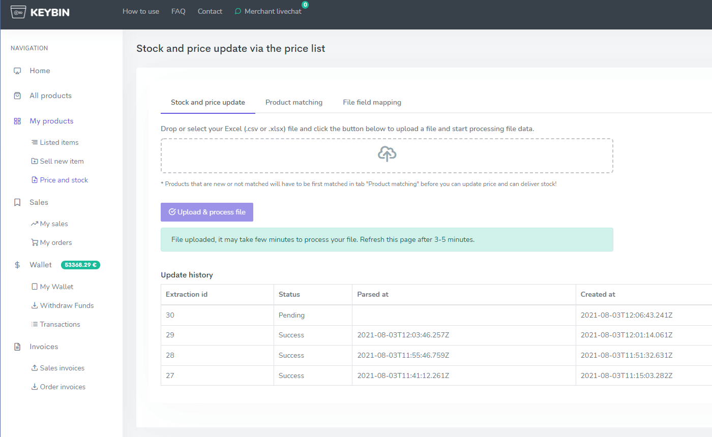Screen dimensions: 712x437
Task: Open My orders page
Action: (x=56, y=243)
